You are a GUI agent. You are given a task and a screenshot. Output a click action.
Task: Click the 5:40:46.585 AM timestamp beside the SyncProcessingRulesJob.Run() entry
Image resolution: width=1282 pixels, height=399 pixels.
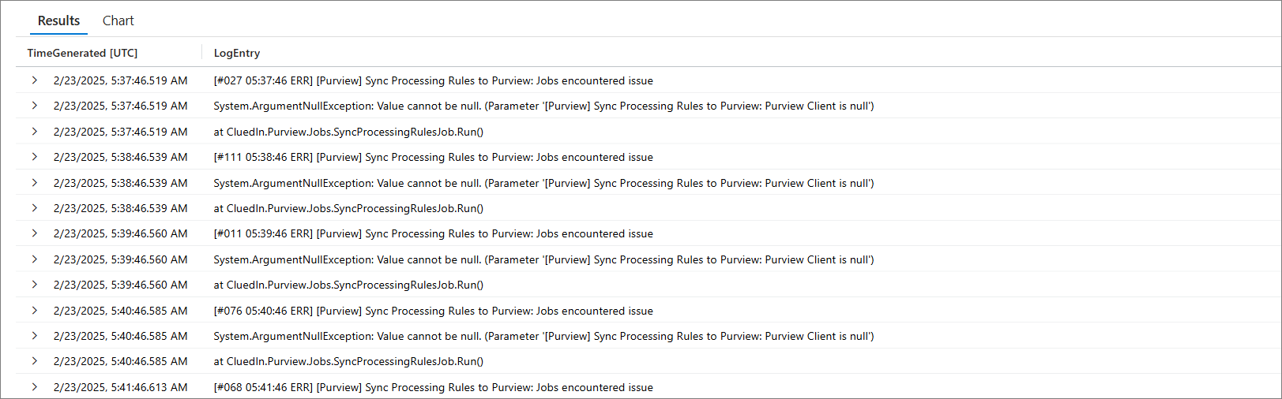coord(121,361)
